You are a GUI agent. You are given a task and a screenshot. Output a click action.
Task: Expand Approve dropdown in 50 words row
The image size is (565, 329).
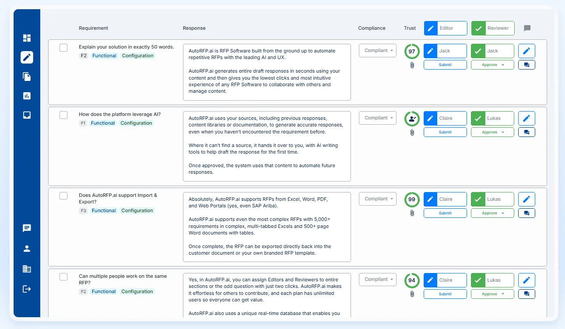tap(493, 65)
